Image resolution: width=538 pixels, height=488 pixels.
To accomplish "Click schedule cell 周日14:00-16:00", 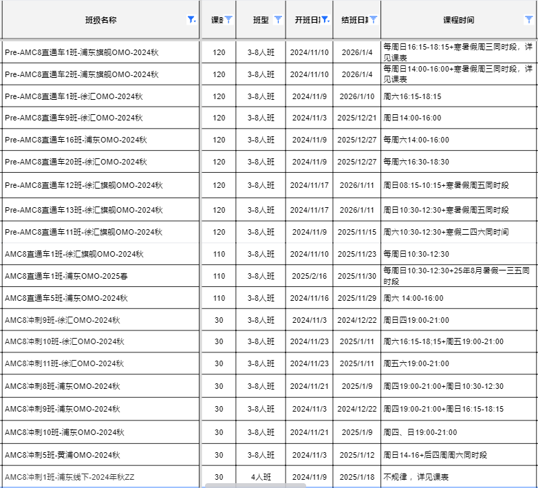I will click(x=459, y=118).
